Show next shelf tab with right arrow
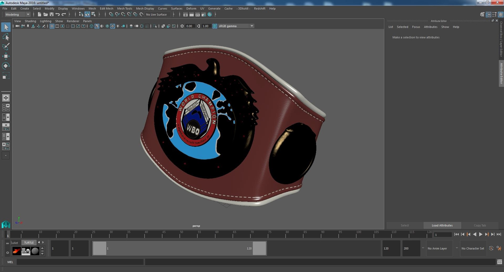Screen dimensions: 504x272 (x=43, y=242)
